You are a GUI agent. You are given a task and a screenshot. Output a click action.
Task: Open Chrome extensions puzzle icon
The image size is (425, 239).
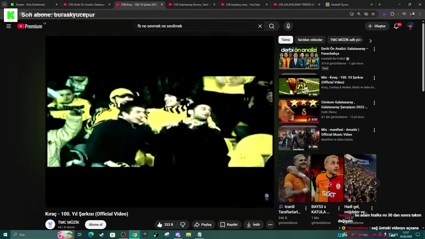(x=392, y=14)
